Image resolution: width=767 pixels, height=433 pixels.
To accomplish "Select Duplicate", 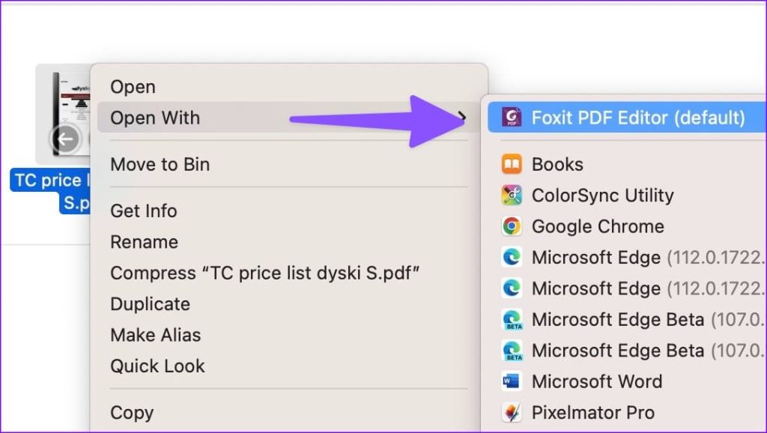I will click(150, 303).
